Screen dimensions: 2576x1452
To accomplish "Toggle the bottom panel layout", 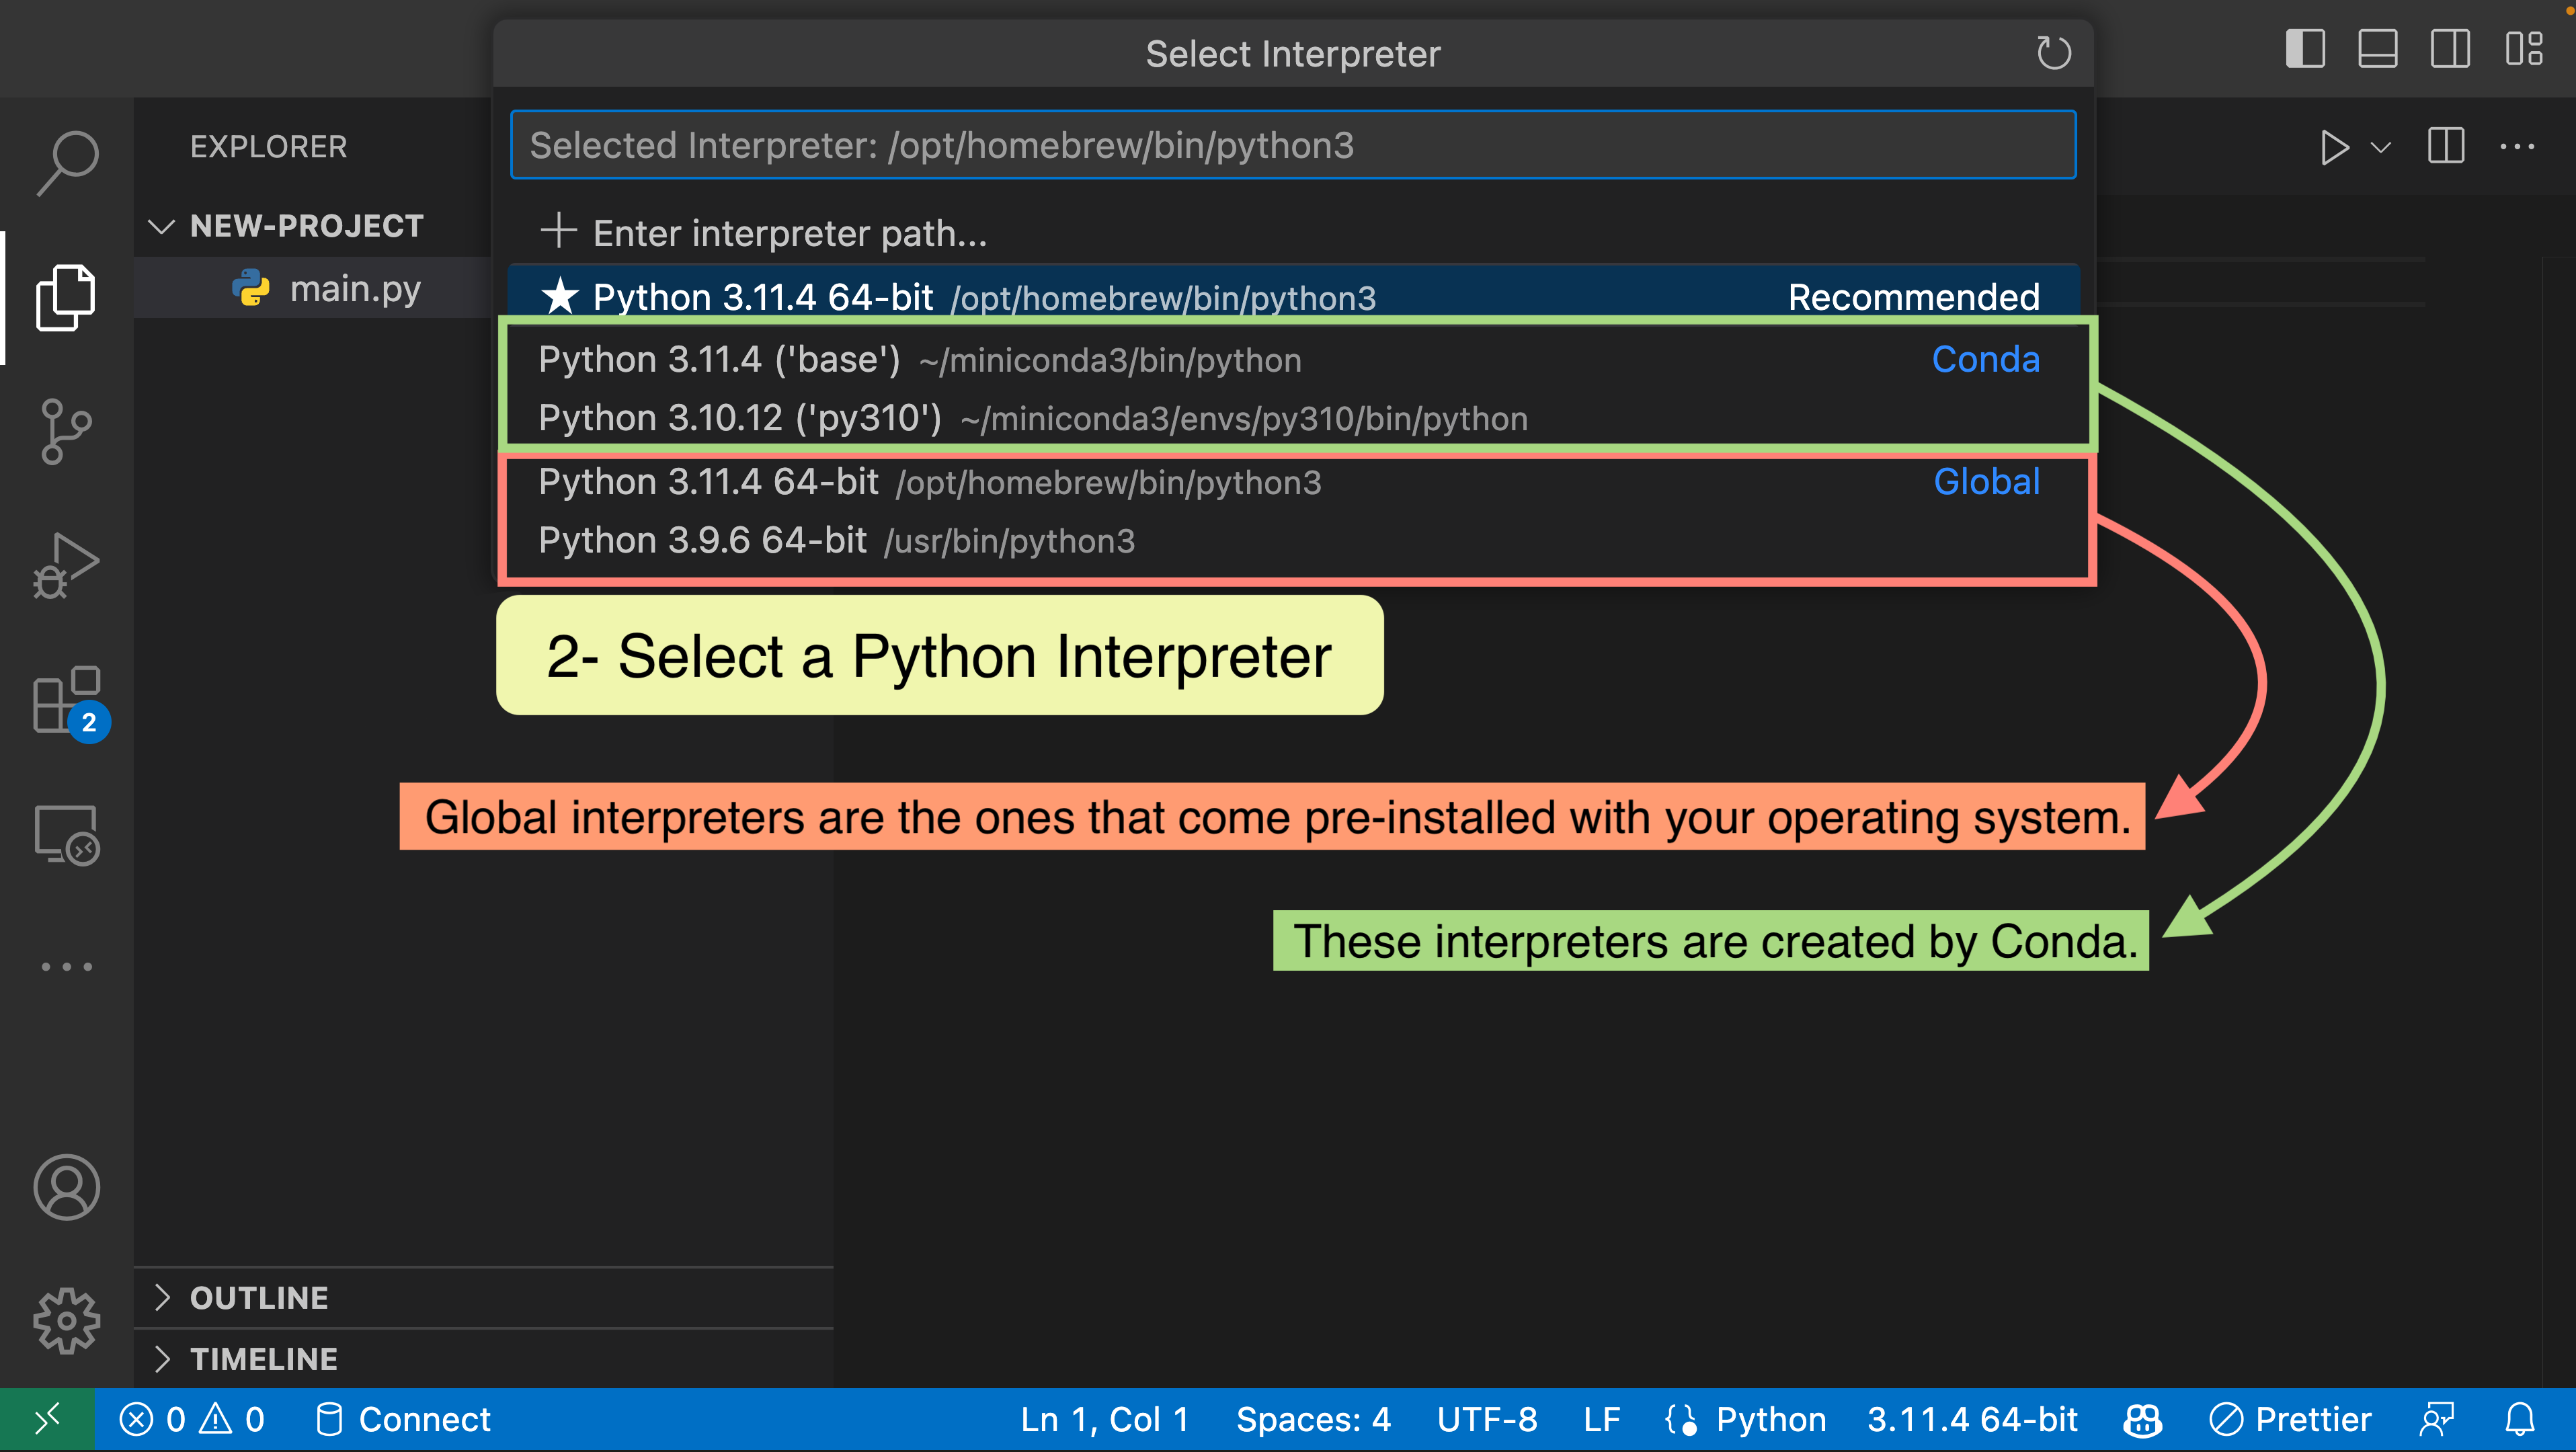I will (x=2377, y=49).
